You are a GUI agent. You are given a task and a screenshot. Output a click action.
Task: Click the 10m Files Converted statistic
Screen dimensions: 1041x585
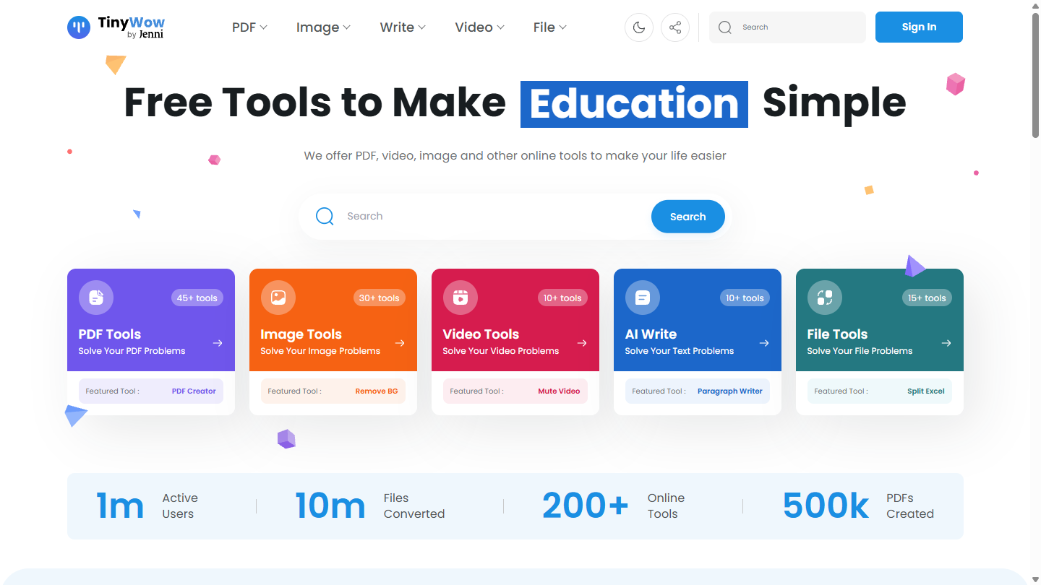(x=370, y=506)
